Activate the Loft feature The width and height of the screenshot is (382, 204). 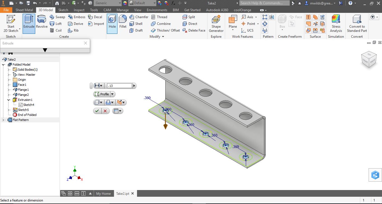(56, 24)
